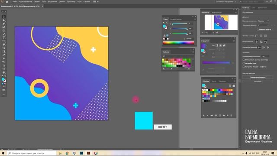Open Illustrator from the Windows taskbar

(88, 153)
